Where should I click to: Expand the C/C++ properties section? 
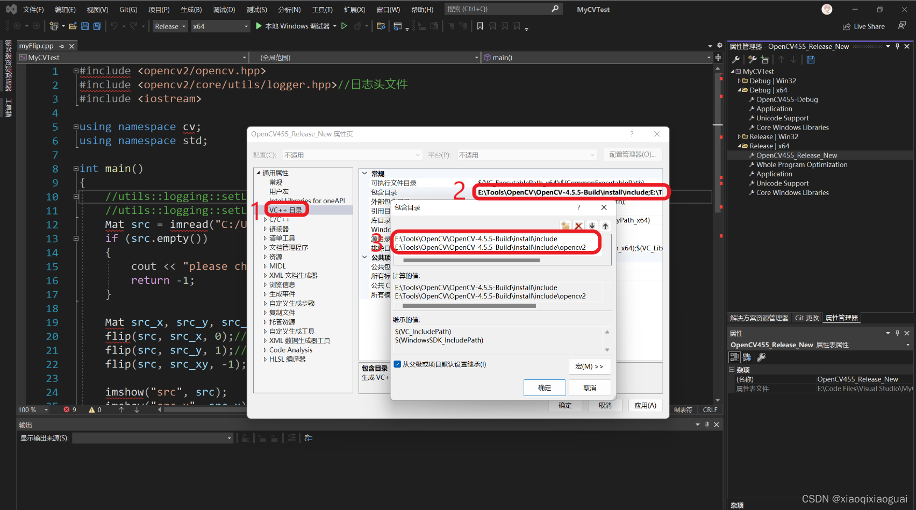pos(265,219)
